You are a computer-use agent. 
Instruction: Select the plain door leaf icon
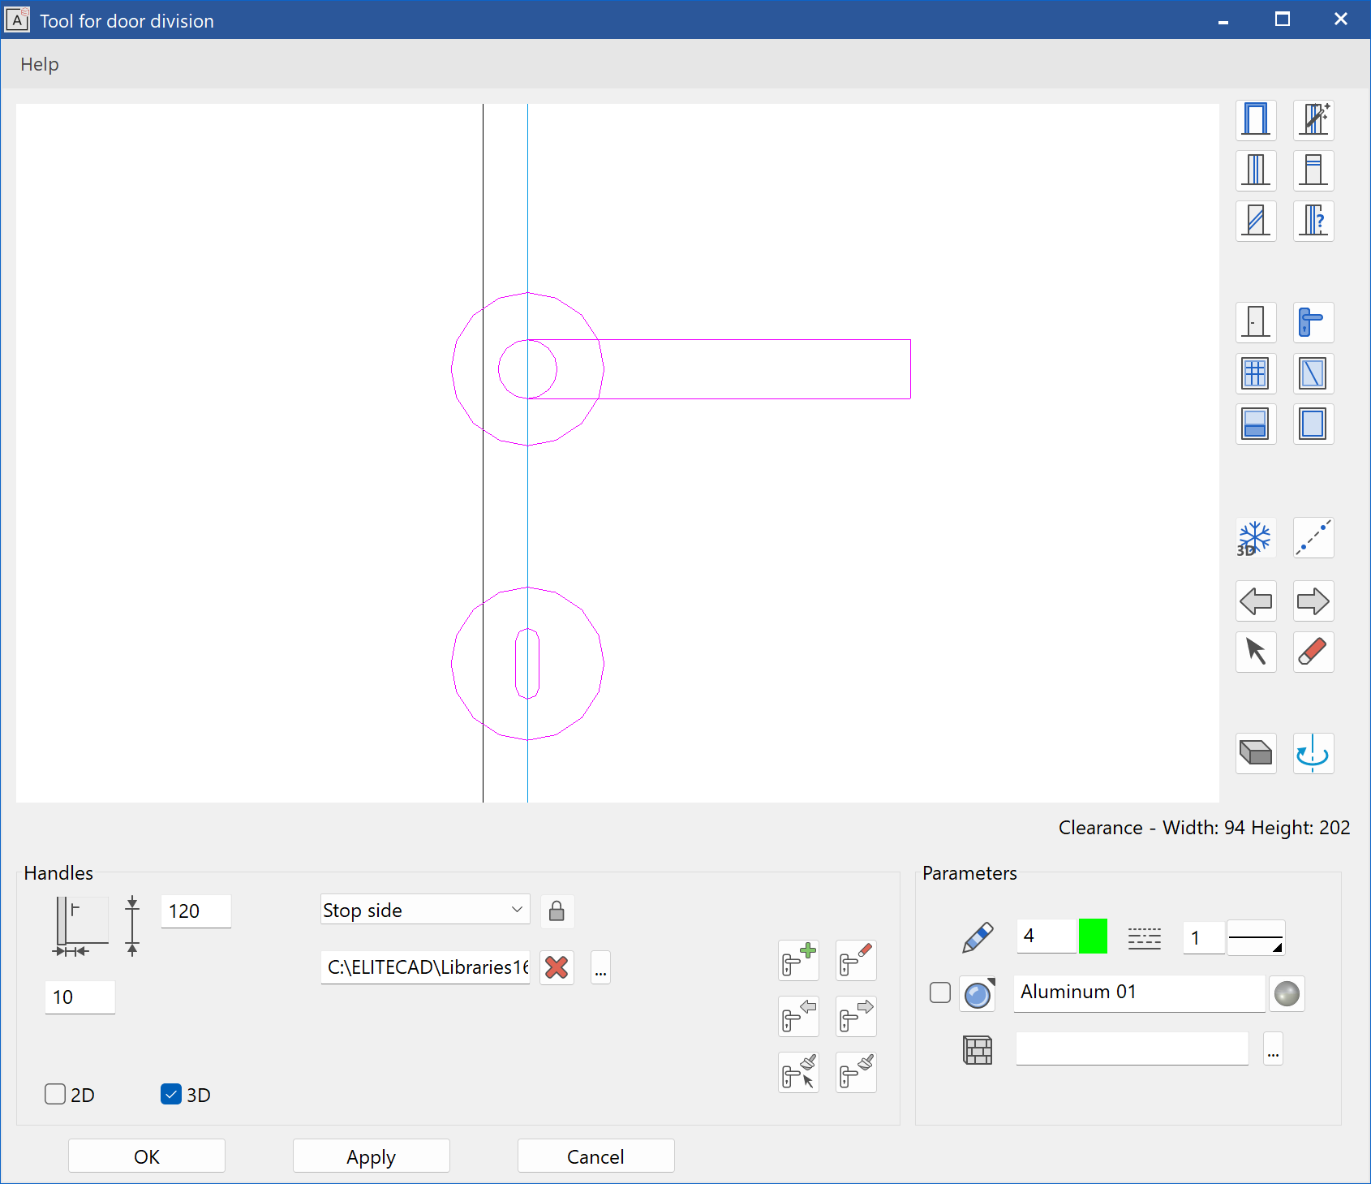[x=1256, y=323]
